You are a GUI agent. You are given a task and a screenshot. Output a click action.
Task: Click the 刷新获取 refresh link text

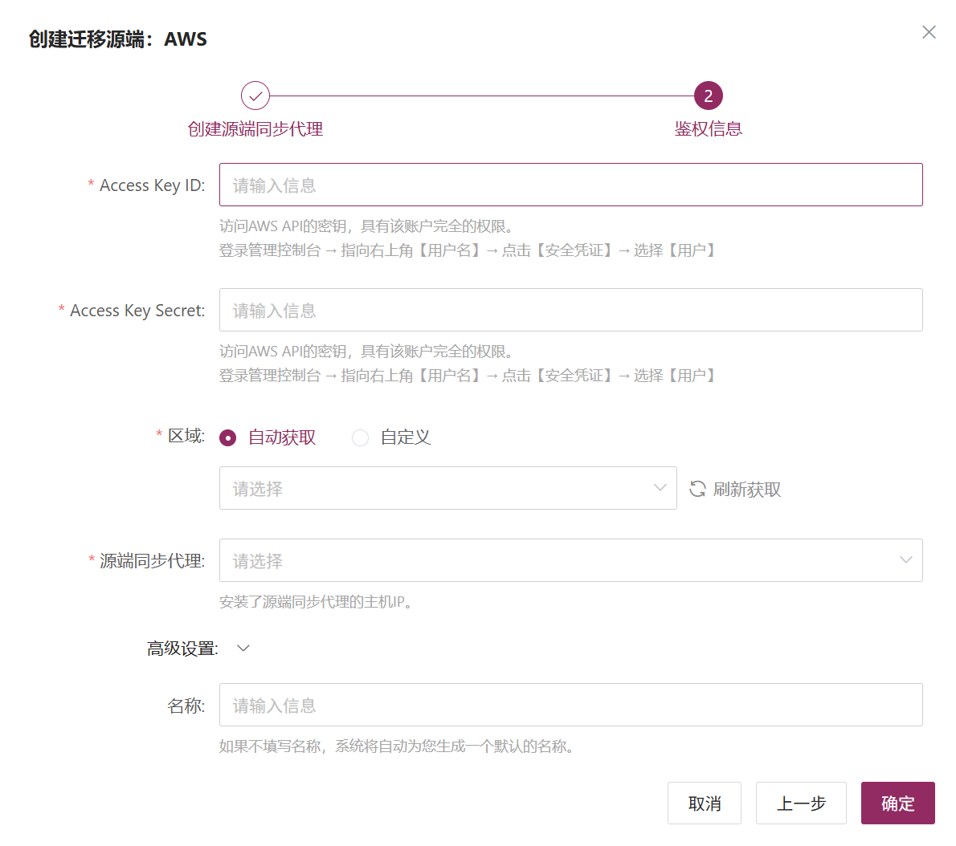tap(747, 489)
